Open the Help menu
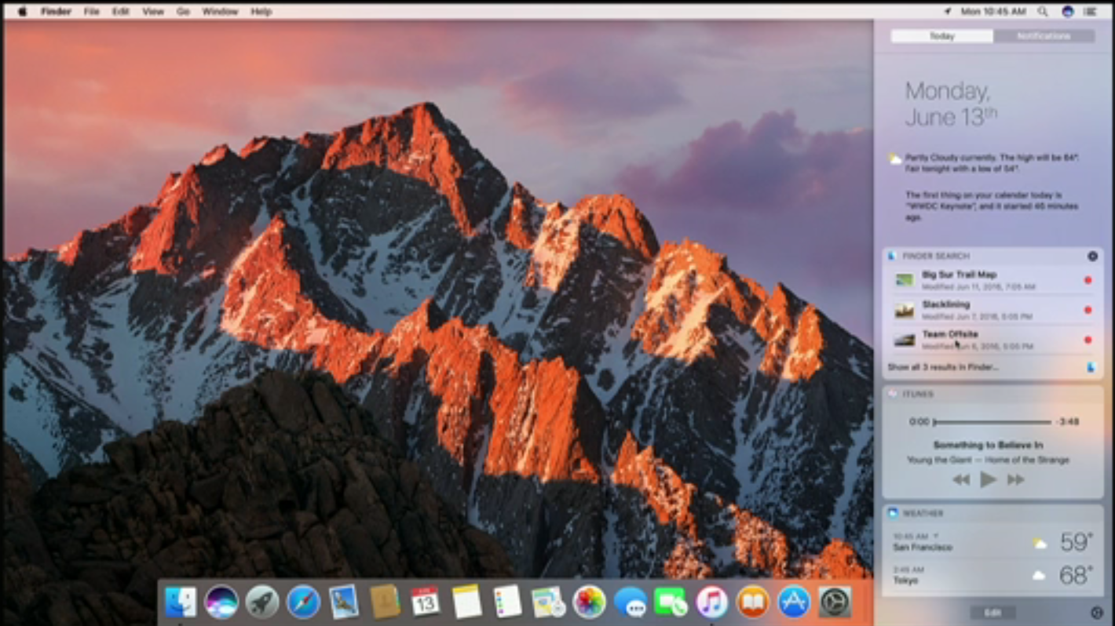This screenshot has height=626, width=1115. [261, 12]
